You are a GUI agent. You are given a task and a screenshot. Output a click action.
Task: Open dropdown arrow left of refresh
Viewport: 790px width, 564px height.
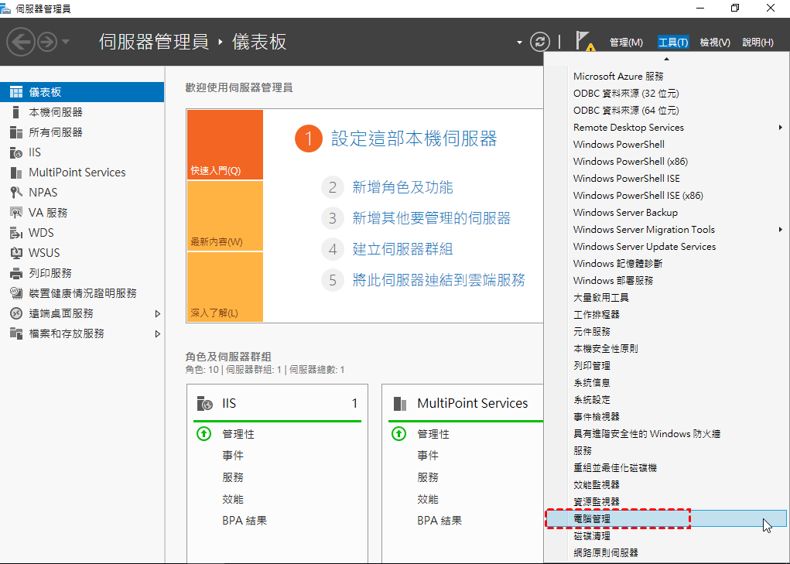[x=519, y=43]
